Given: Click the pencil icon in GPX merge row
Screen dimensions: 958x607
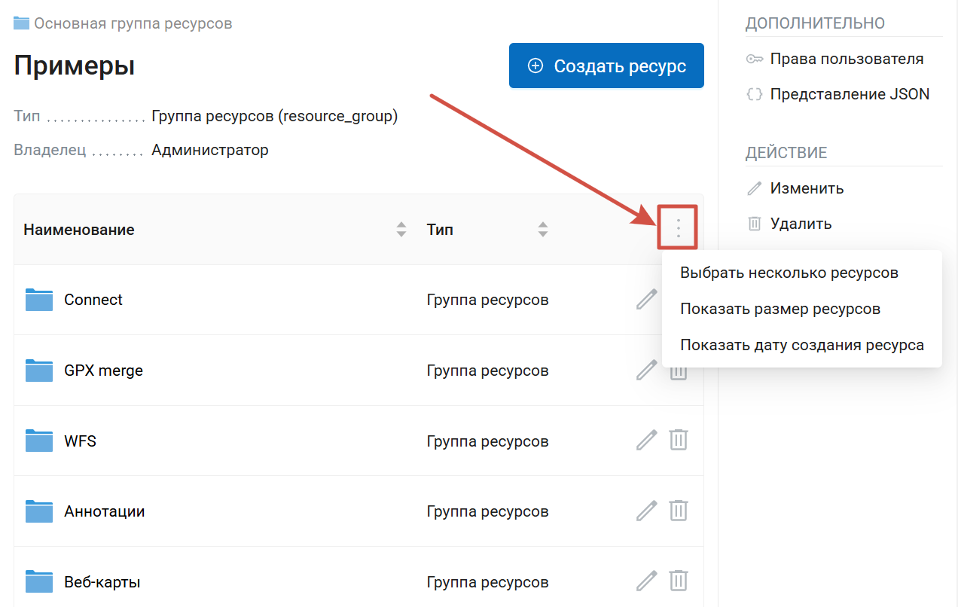Looking at the screenshot, I should pos(646,371).
